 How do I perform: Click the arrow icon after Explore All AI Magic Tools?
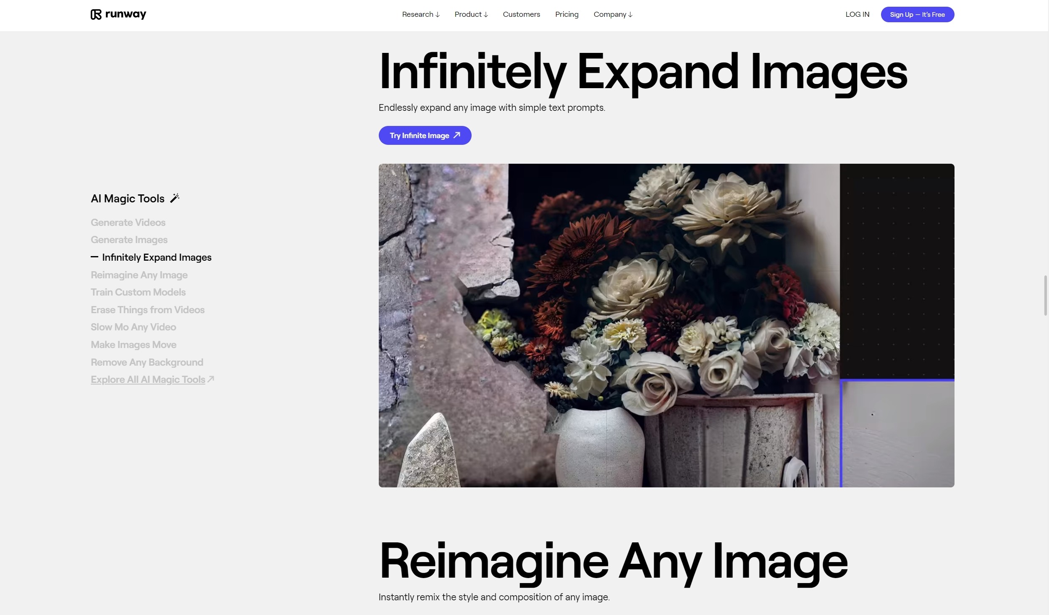[x=211, y=379]
